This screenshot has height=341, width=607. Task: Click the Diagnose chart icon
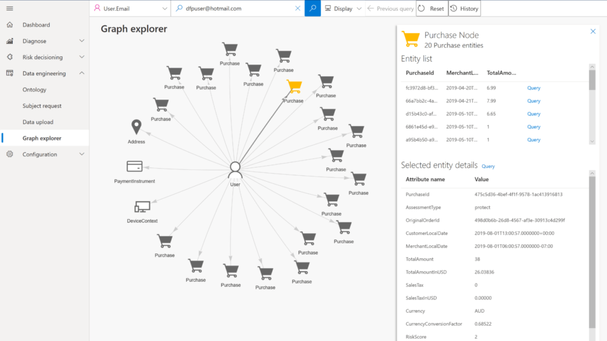pyautogui.click(x=9, y=41)
